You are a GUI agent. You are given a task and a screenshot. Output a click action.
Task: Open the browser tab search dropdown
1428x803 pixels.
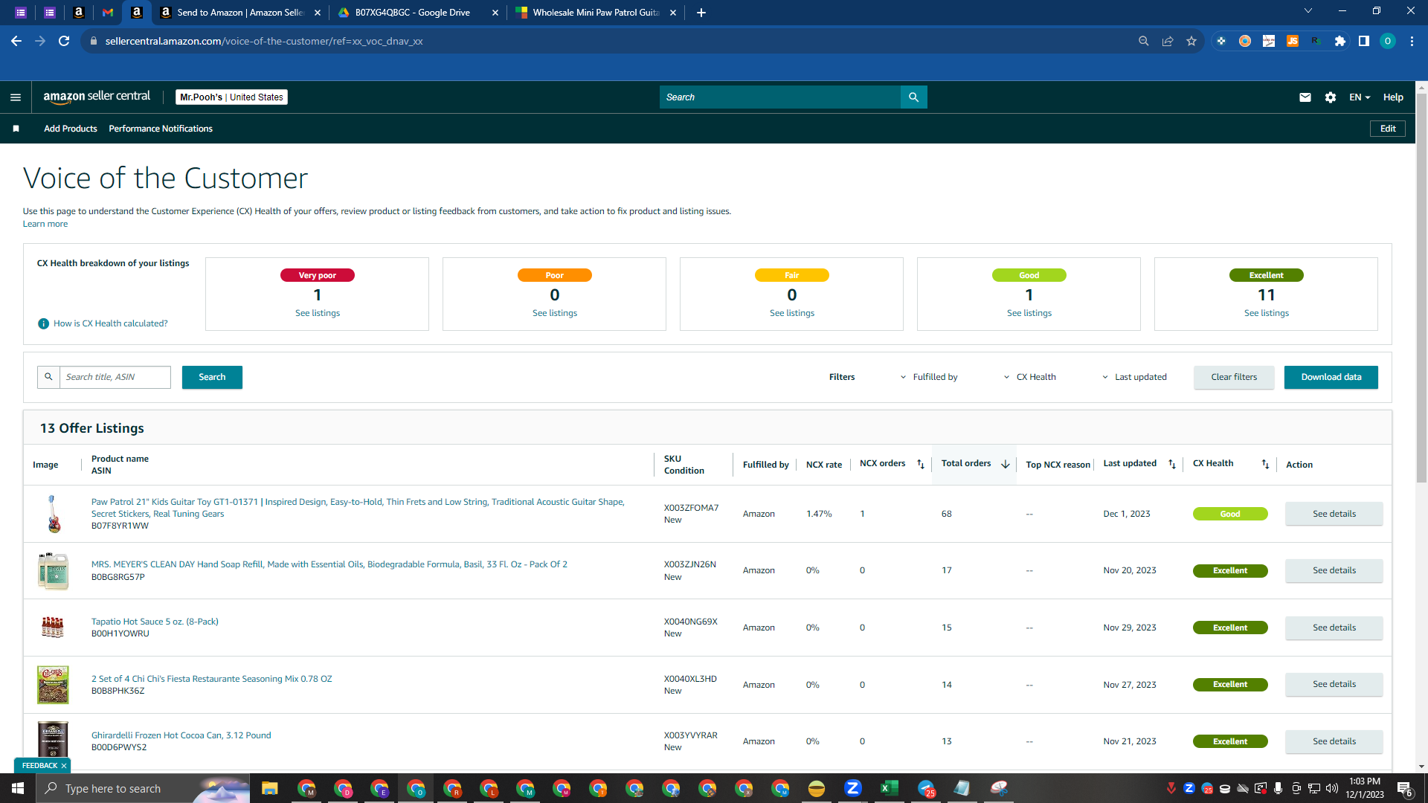1308,11
